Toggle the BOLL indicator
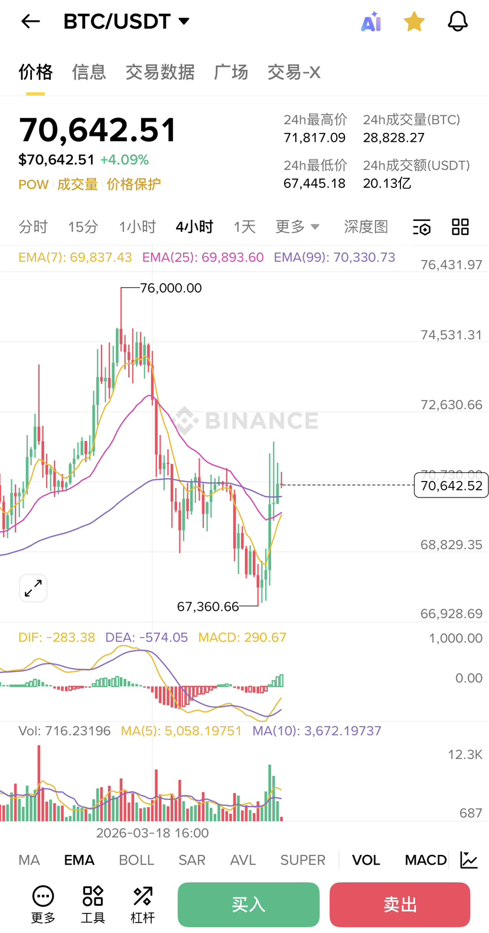The width and height of the screenshot is (489, 933). click(136, 860)
